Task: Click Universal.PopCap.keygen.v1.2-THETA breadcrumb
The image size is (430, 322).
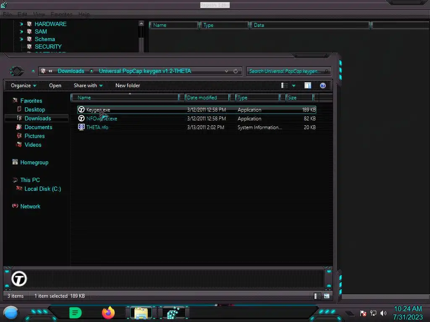Action: 145,71
